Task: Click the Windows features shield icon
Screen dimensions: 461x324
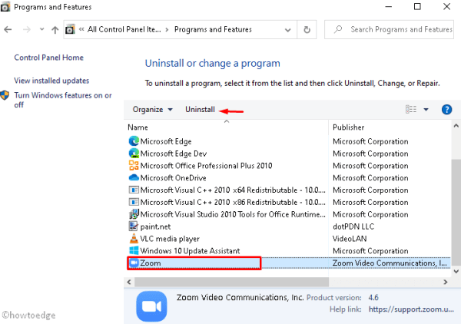Action: click(5, 95)
